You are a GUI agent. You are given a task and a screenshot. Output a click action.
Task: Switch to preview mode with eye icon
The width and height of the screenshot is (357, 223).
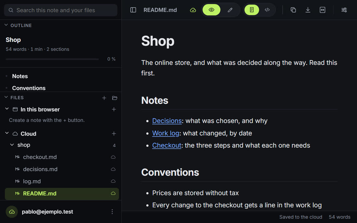211,10
